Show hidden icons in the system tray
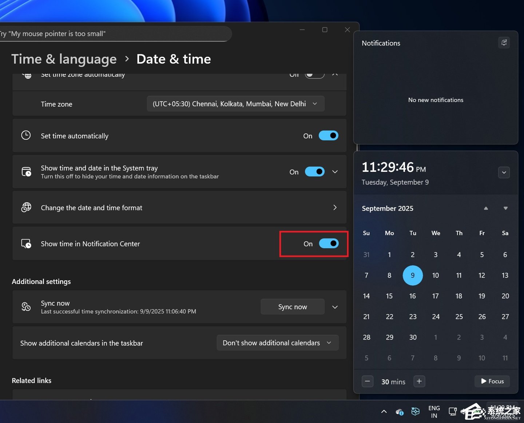 pos(384,412)
